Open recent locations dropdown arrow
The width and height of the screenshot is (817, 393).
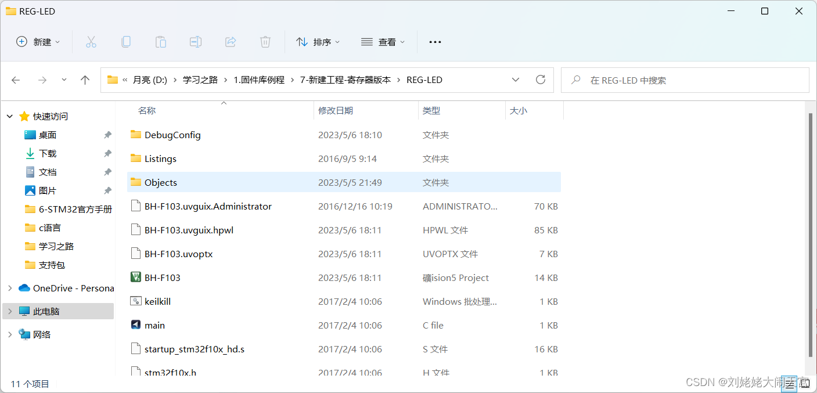tap(64, 80)
